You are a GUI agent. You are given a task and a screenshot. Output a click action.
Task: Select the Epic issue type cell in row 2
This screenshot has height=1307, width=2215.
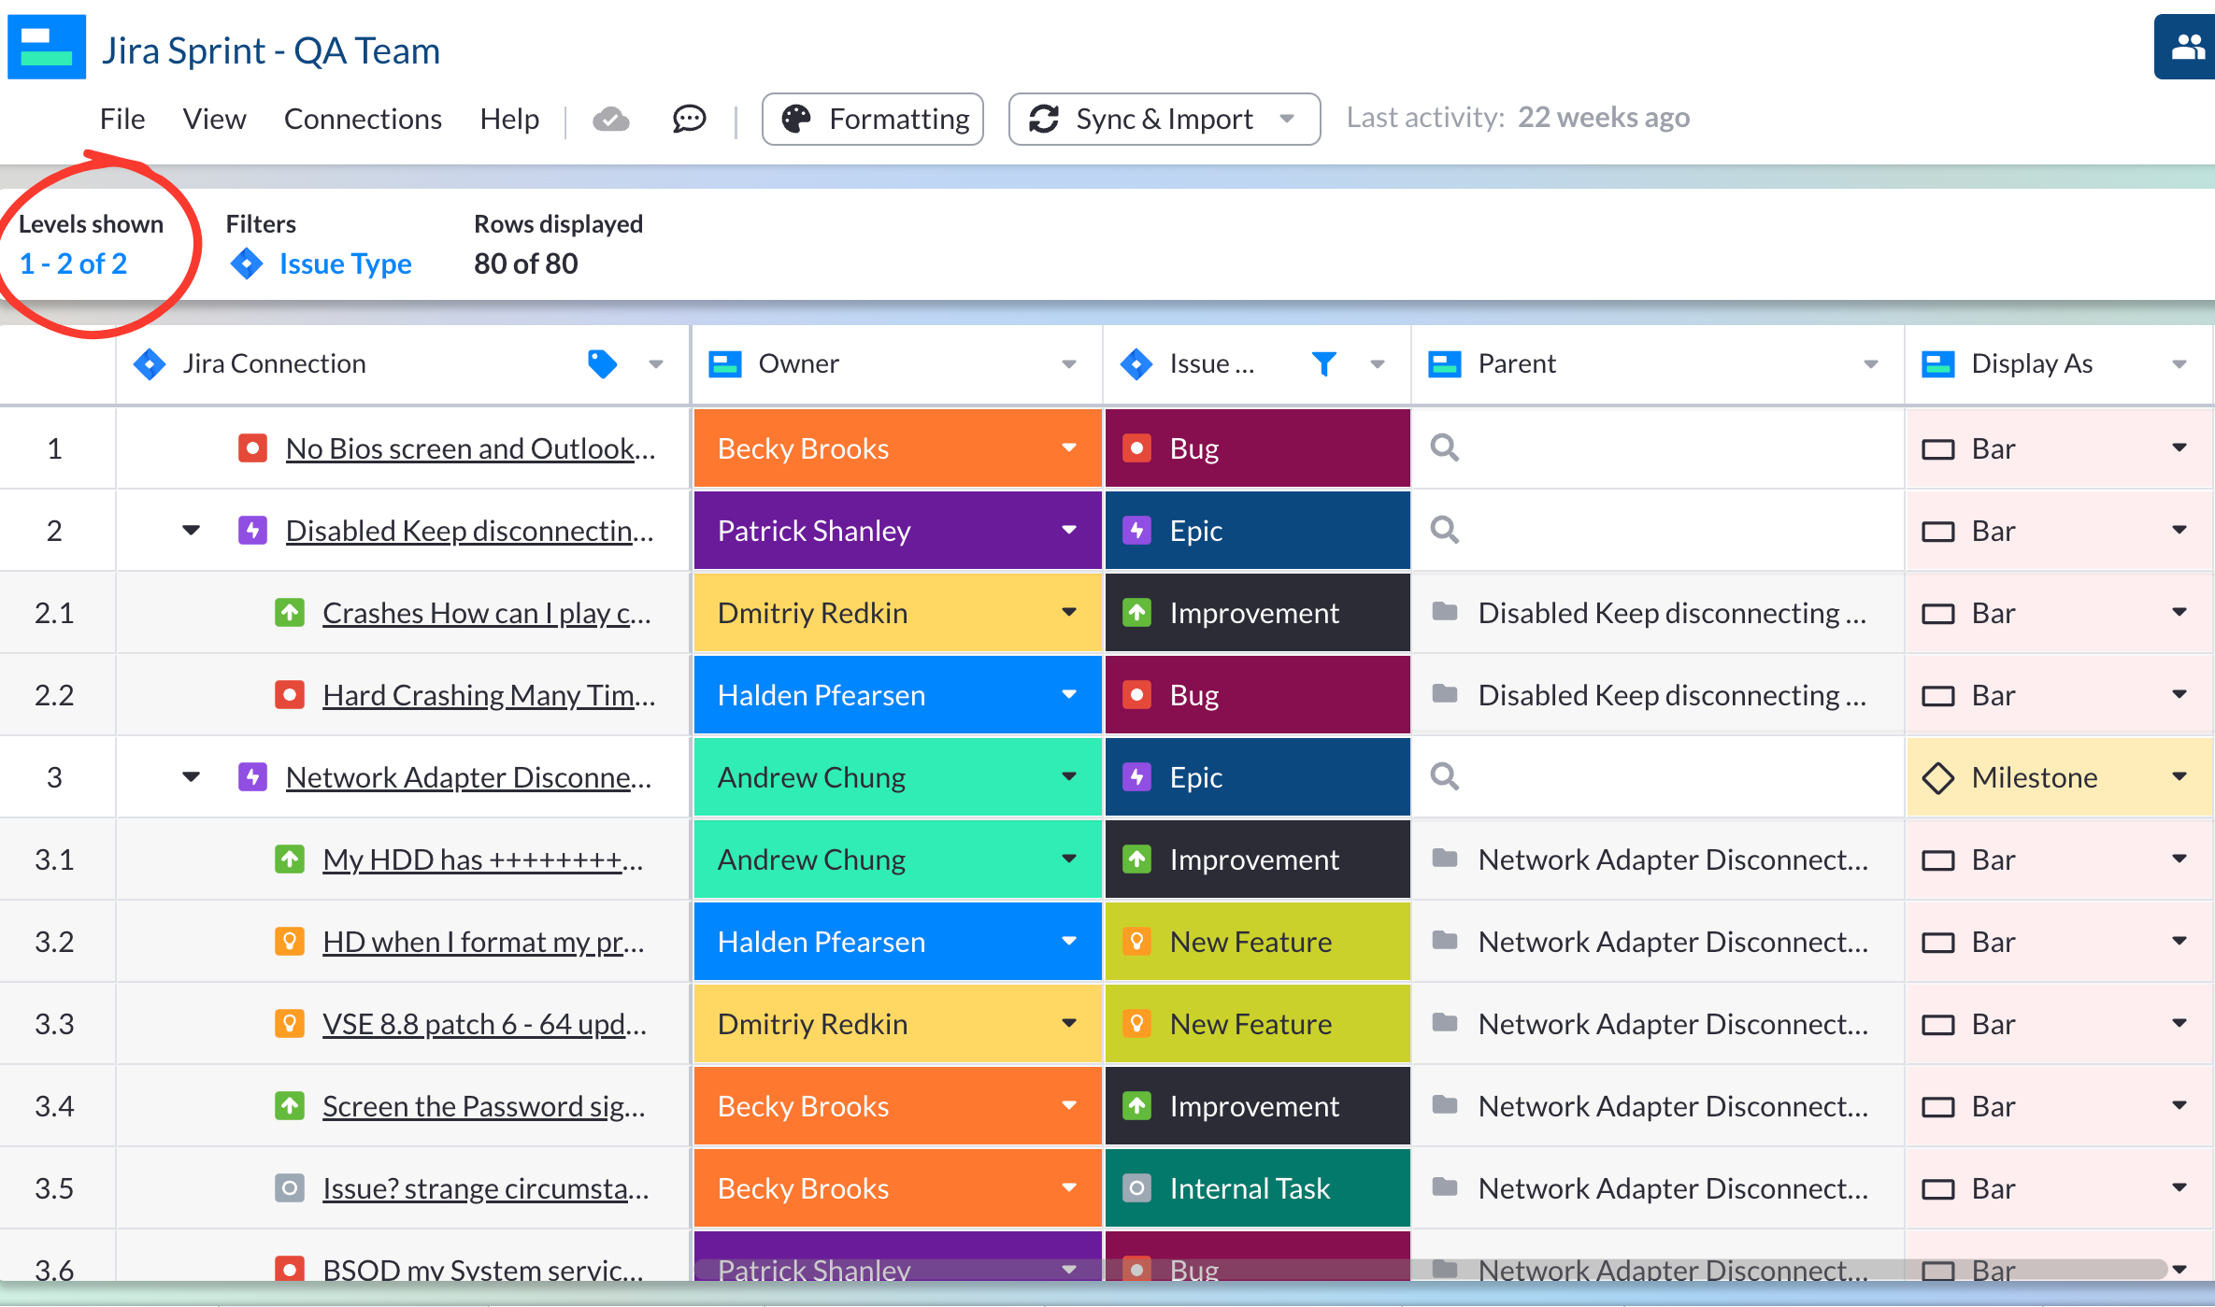click(1257, 531)
